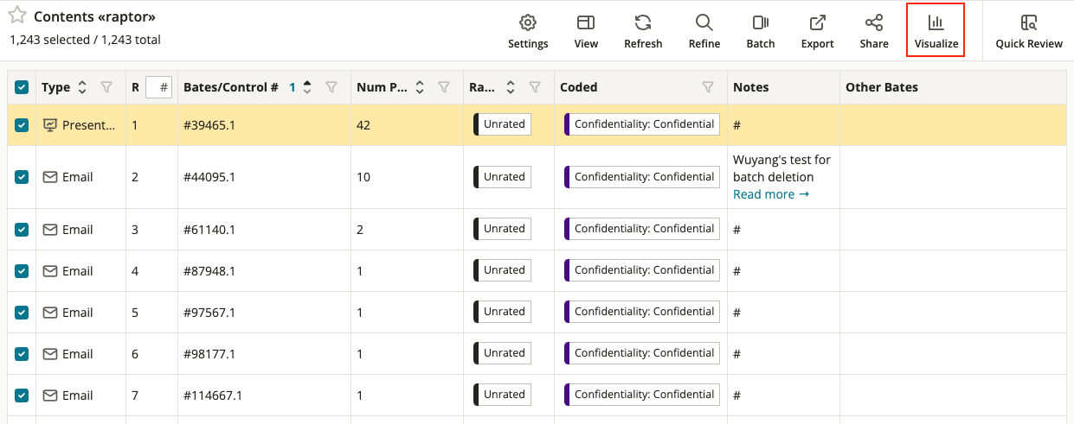The width and height of the screenshot is (1074, 424).
Task: Click '1,243 selected / 1,243 total' text
Action: 85,40
